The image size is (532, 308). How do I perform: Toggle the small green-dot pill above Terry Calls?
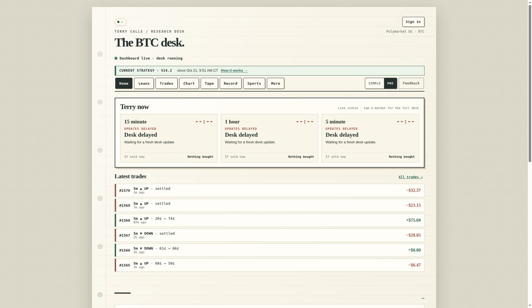coord(120,22)
